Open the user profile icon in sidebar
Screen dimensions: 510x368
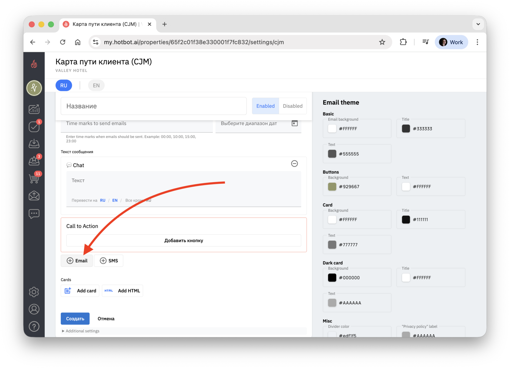[34, 309]
